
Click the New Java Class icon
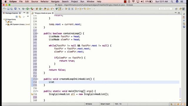(x=40, y=9)
